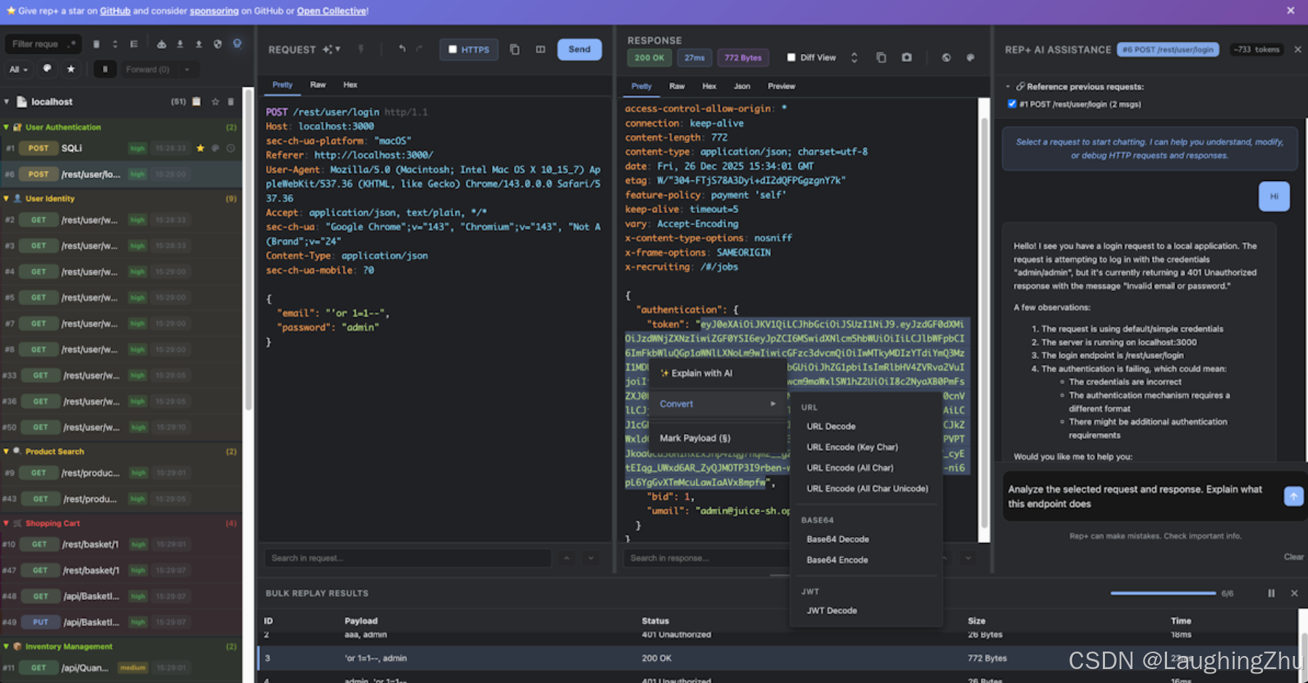Click the response theme palette icon
Screen dimensions: 1308x683
(x=970, y=57)
